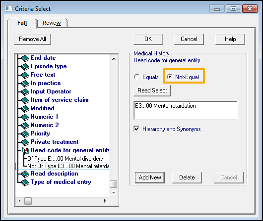
Task: Select the Not-Equal radio option
Action: click(169, 77)
